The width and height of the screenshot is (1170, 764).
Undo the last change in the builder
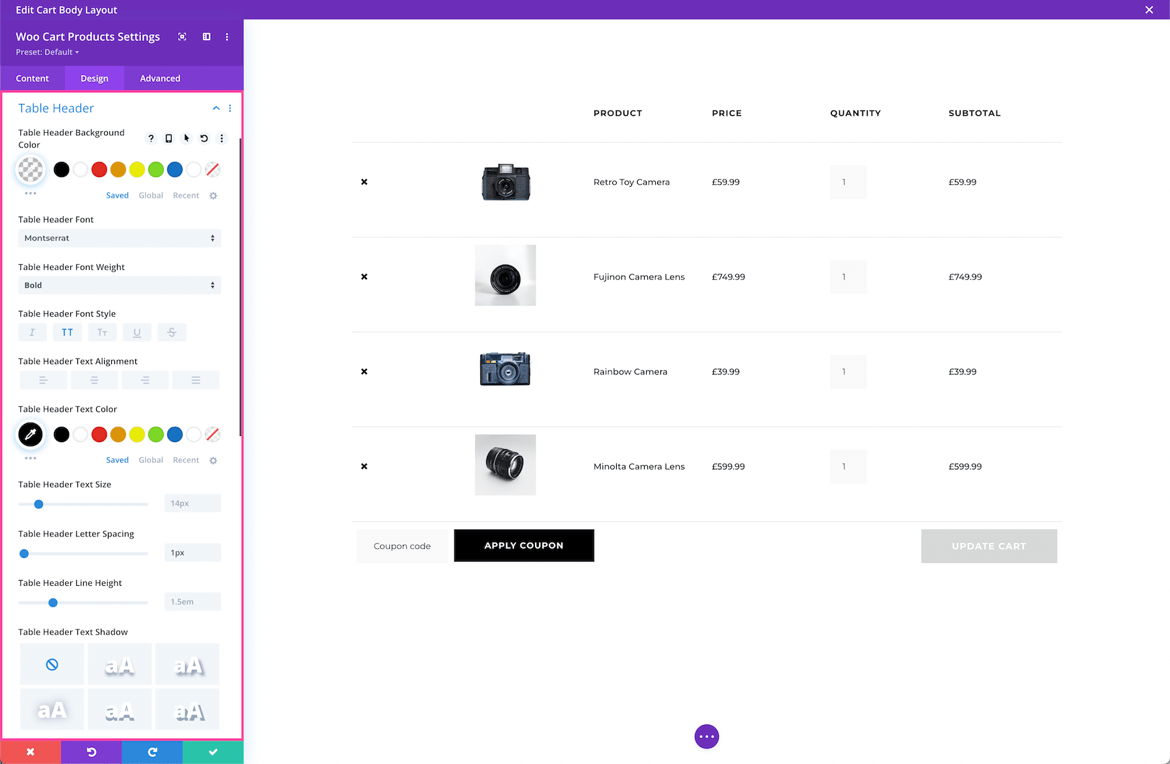point(91,752)
